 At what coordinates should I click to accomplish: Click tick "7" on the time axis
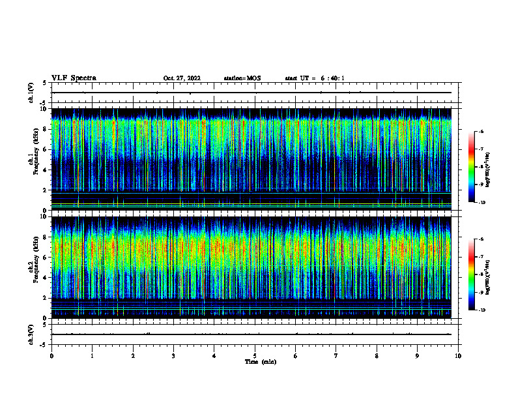[336, 356]
